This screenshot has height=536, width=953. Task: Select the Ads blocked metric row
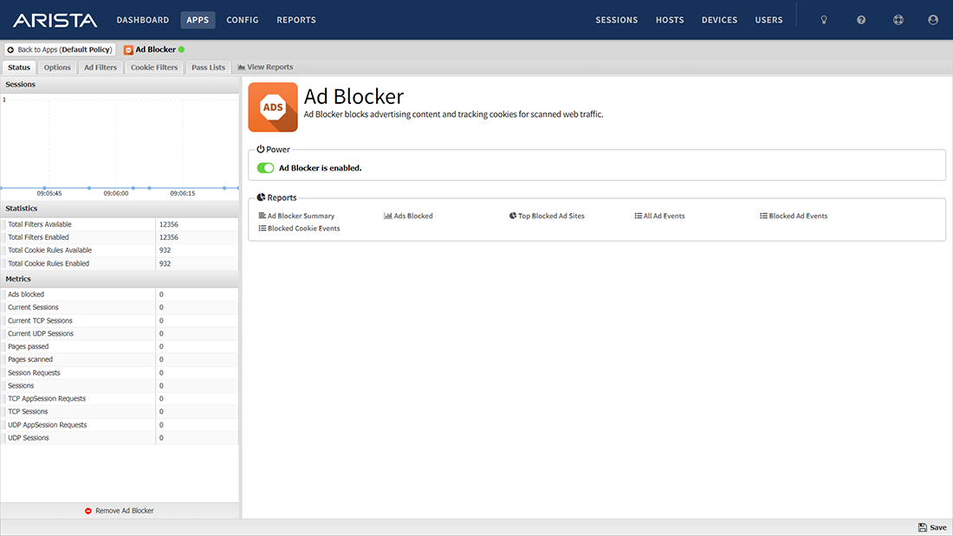pos(120,294)
